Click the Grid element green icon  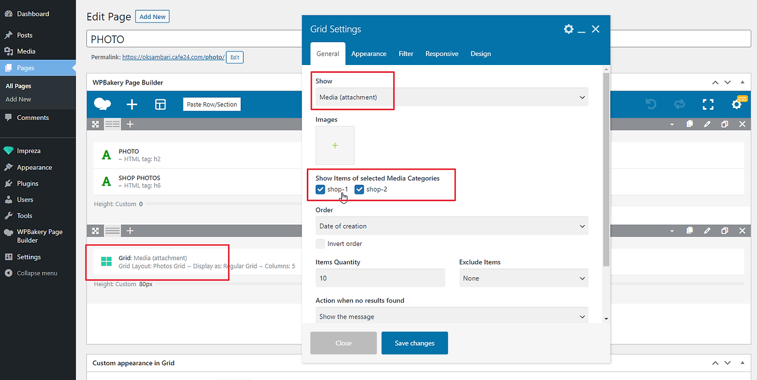coord(106,262)
